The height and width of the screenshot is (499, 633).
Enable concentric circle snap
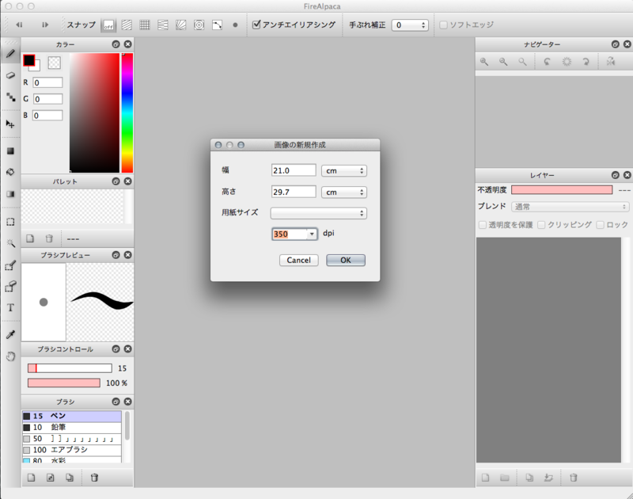[199, 25]
